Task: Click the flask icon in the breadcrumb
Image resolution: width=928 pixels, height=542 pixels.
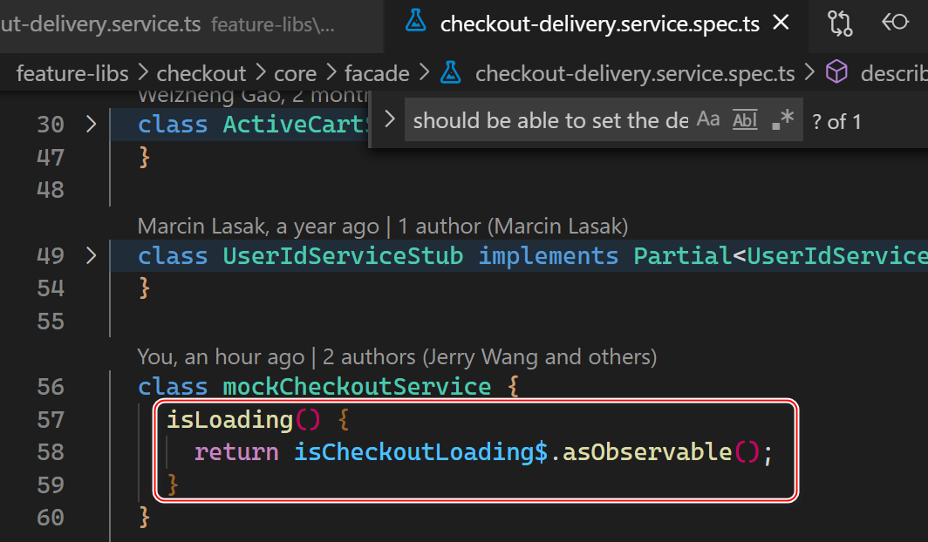Action: point(450,72)
